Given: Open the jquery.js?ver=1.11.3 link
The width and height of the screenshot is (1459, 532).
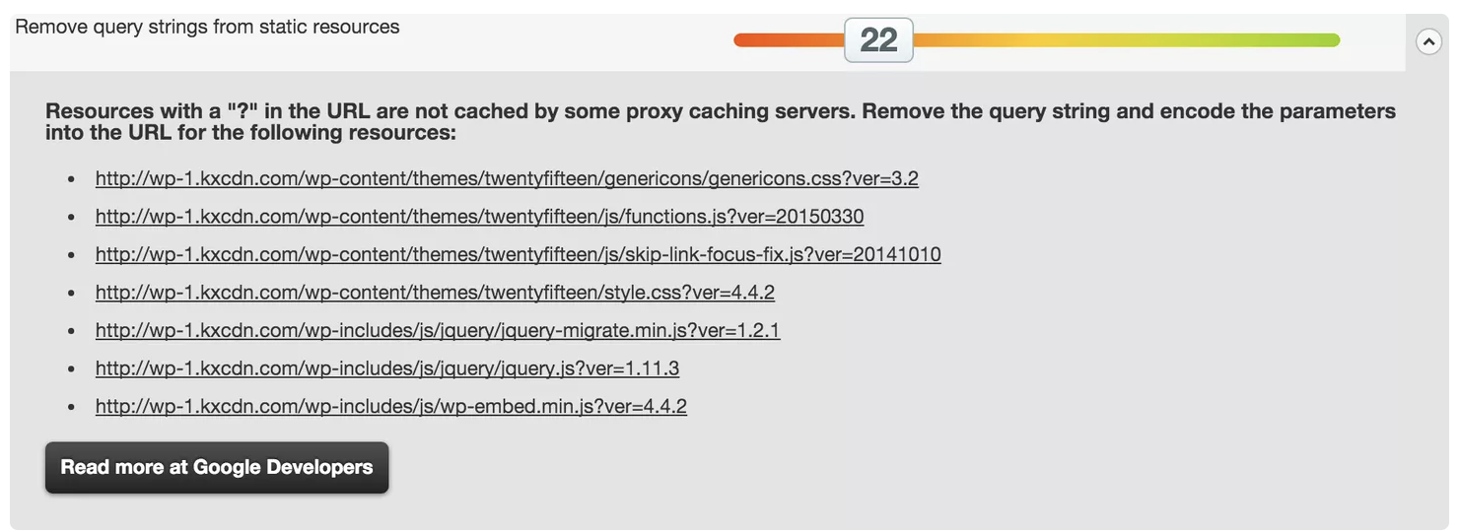Looking at the screenshot, I should pyautogui.click(x=386, y=368).
